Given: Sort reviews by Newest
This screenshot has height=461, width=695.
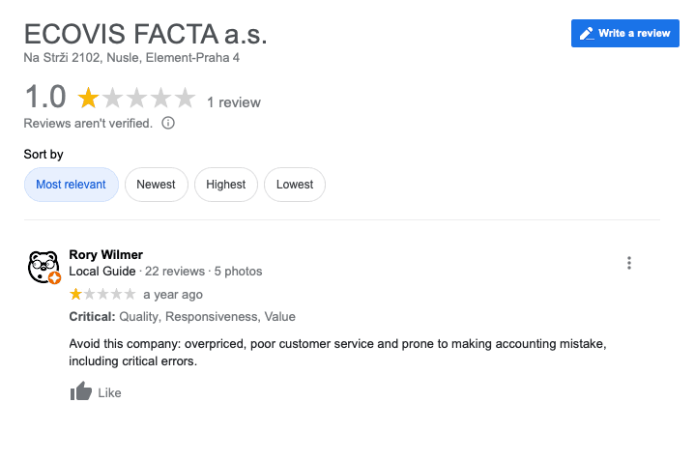Looking at the screenshot, I should 156,185.
